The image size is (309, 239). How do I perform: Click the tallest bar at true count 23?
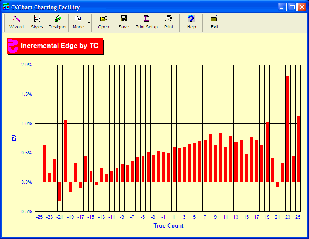[x=288, y=129]
